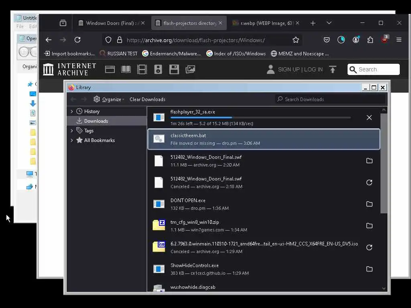Open Internet Archive software floppy icon

174,69
